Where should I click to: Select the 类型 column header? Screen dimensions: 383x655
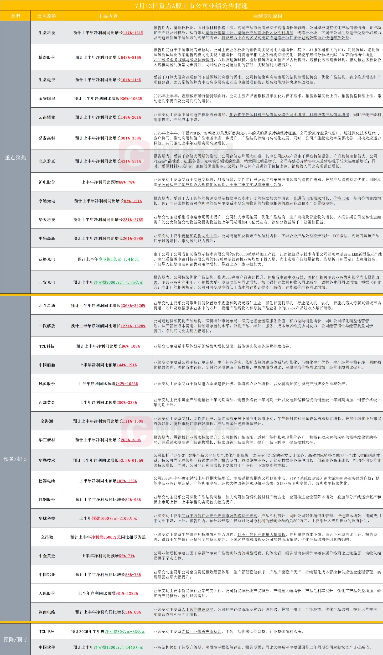coord(15,16)
